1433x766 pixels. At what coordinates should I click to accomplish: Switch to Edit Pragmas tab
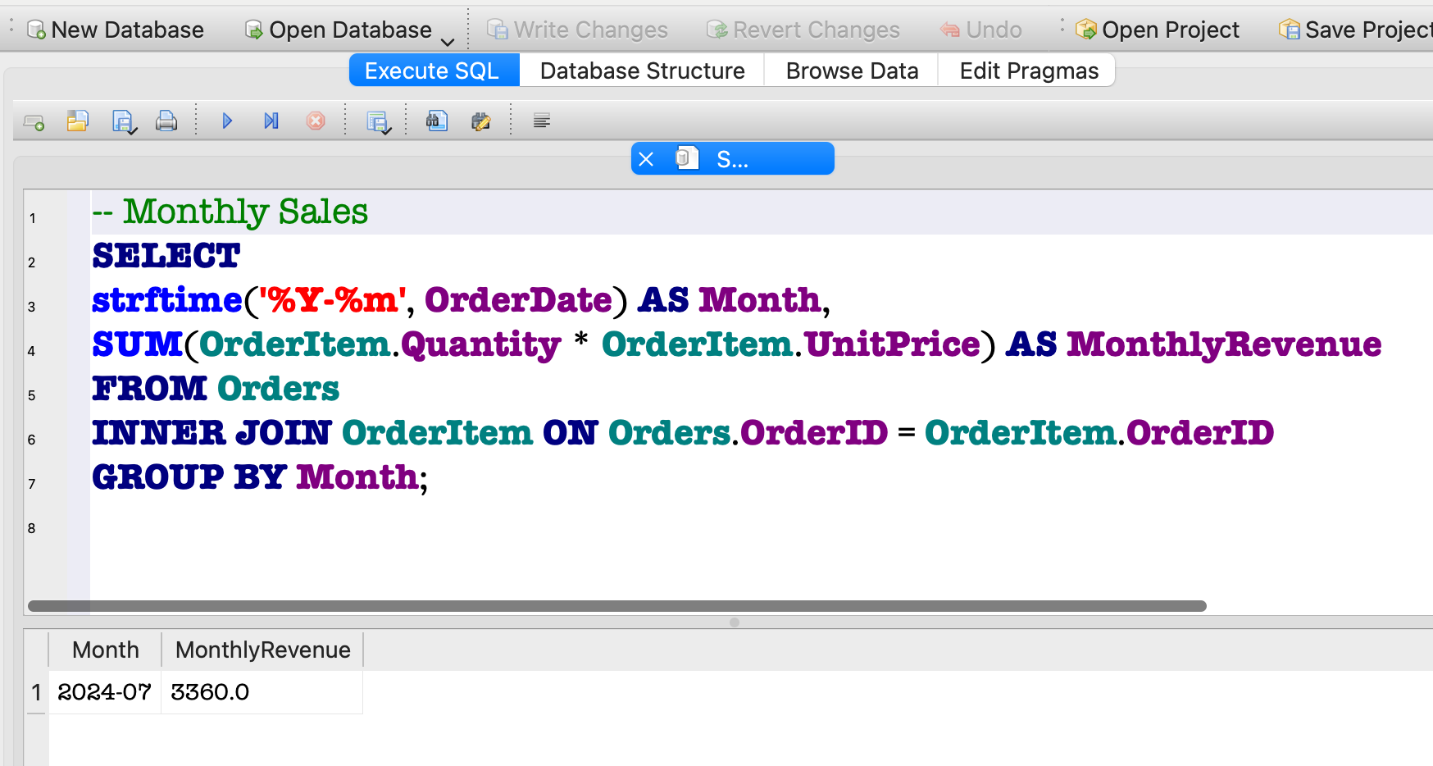click(x=1028, y=71)
